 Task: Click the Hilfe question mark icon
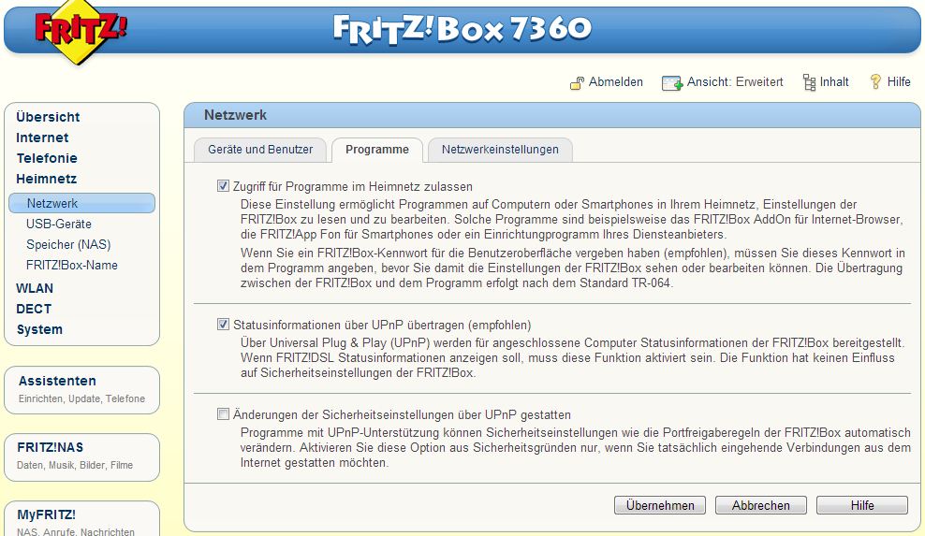(875, 82)
